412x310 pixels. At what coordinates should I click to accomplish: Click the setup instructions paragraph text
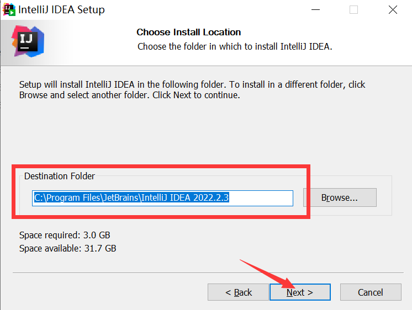click(x=192, y=89)
